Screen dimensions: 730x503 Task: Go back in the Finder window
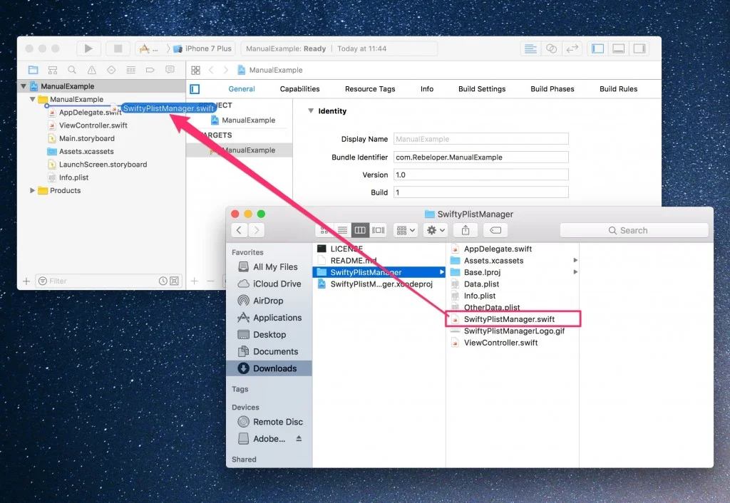(239, 230)
